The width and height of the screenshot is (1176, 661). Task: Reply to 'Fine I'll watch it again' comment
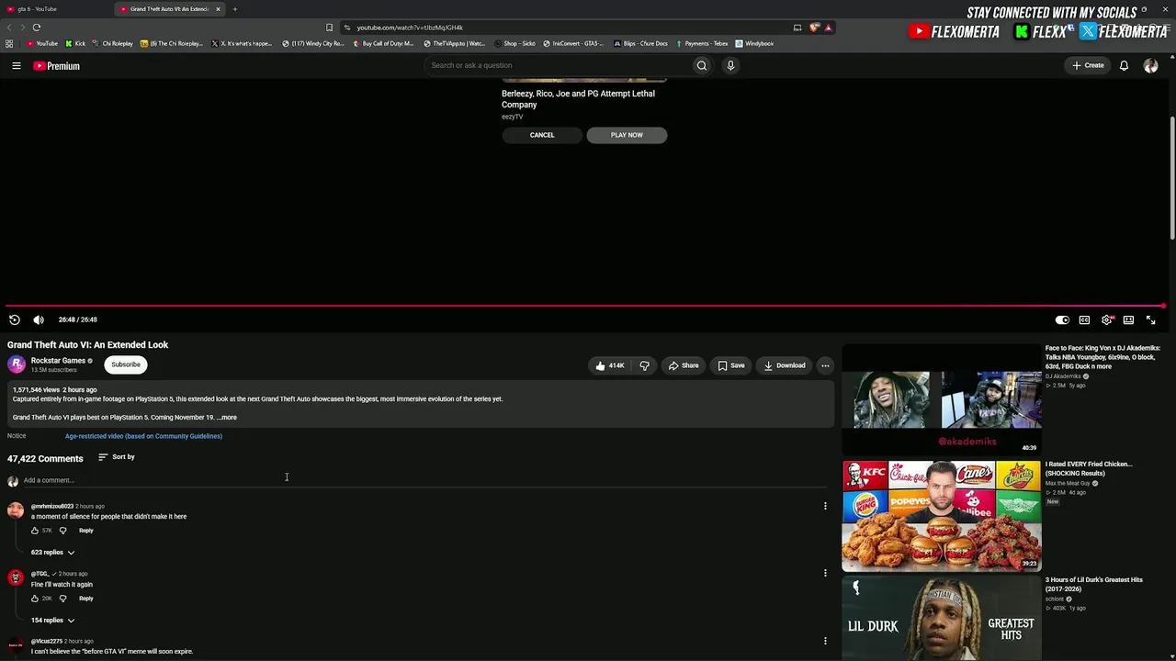tap(85, 599)
